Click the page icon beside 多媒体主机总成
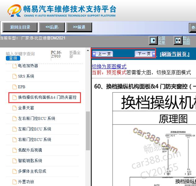The image size is (196, 186). pyautogui.click(x=15, y=171)
